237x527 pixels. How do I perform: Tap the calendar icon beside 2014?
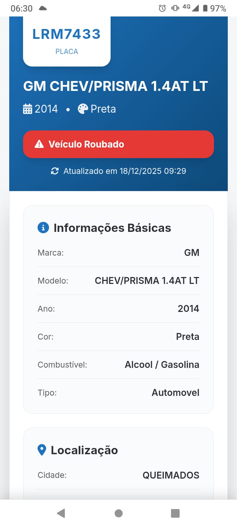pos(28,109)
